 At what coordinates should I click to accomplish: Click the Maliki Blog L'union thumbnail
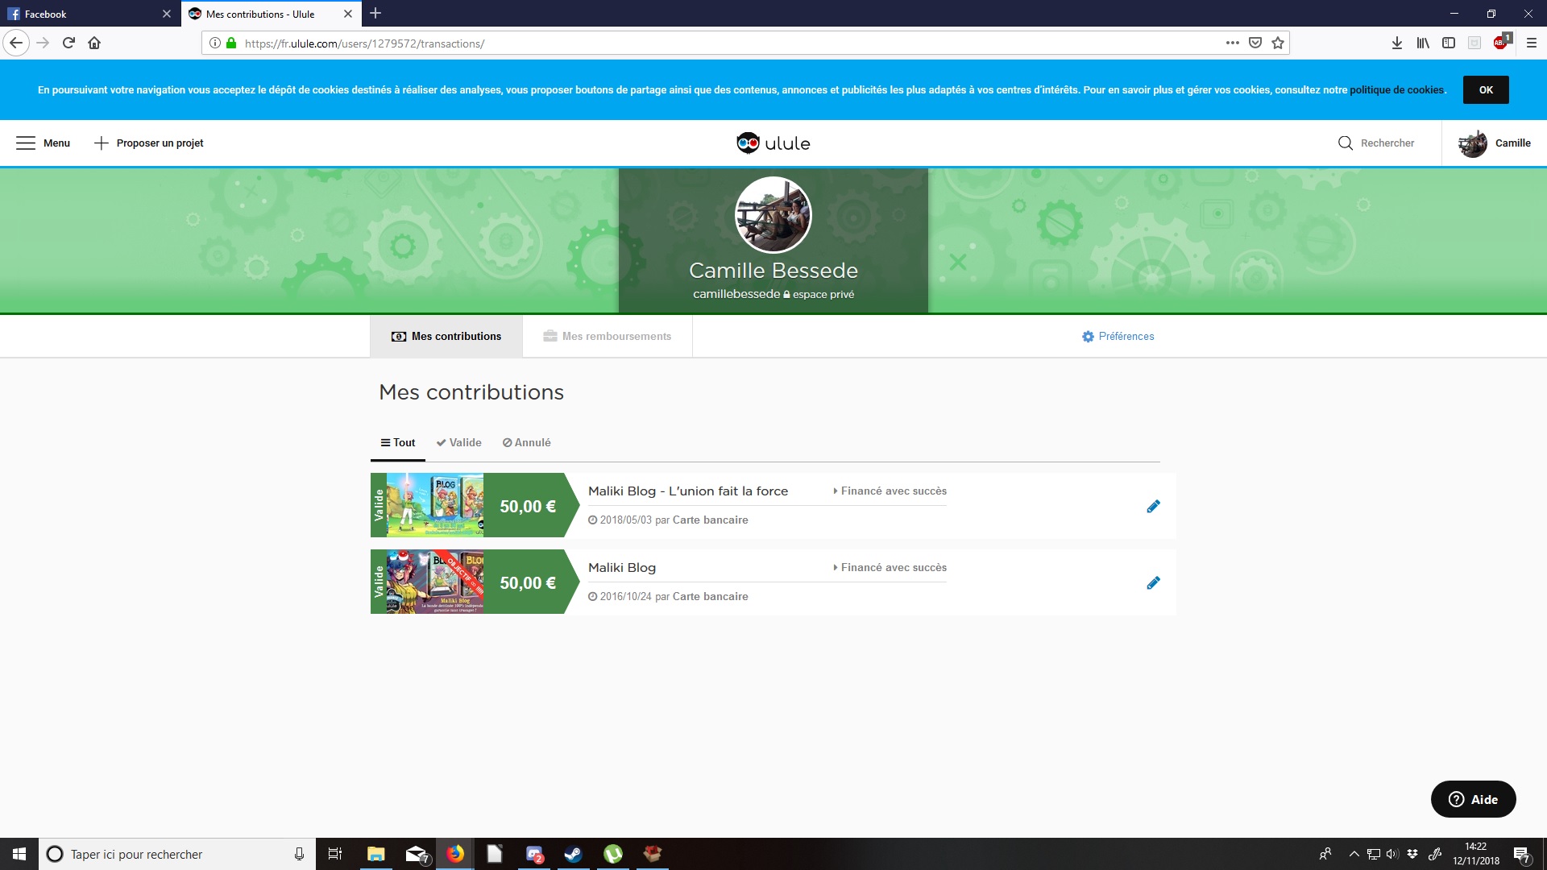pos(435,506)
